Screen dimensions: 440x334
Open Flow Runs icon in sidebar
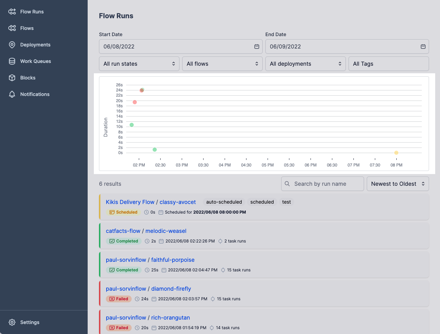[x=12, y=12]
